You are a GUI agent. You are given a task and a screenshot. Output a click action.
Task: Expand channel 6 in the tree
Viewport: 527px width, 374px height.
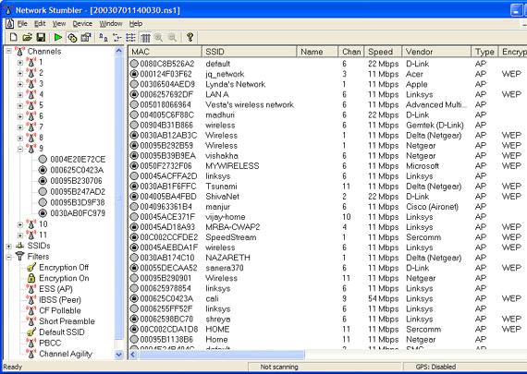(x=20, y=116)
